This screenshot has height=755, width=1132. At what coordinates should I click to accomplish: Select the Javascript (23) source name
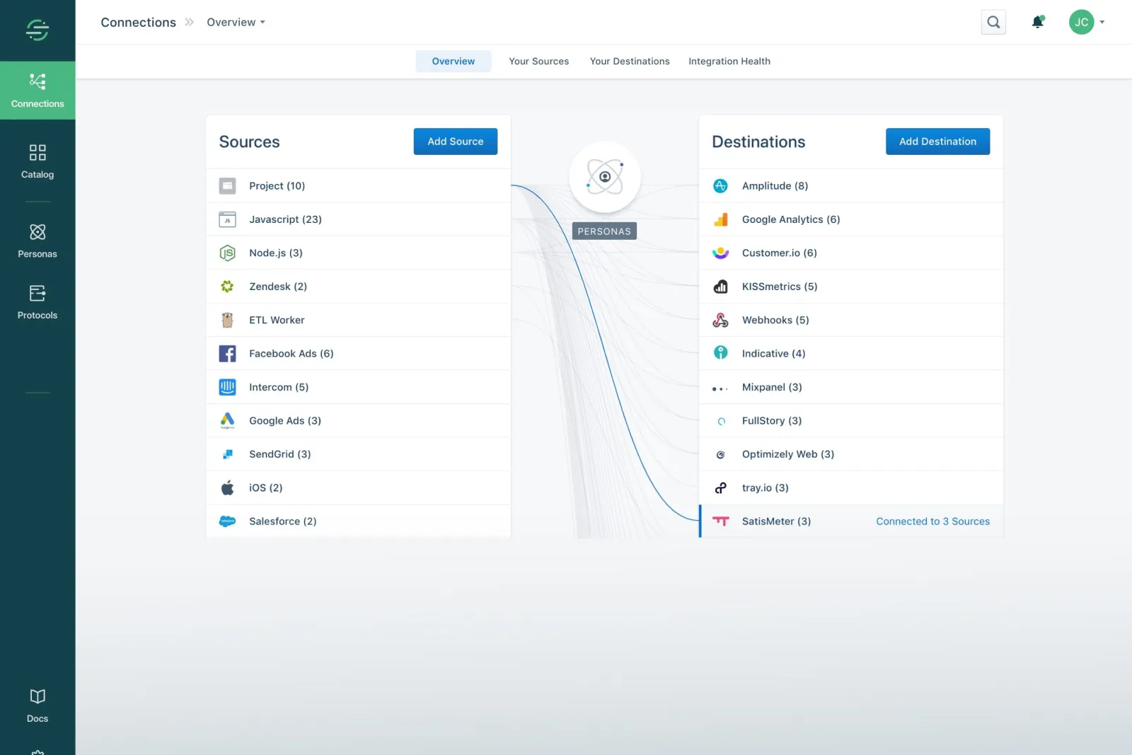point(285,219)
